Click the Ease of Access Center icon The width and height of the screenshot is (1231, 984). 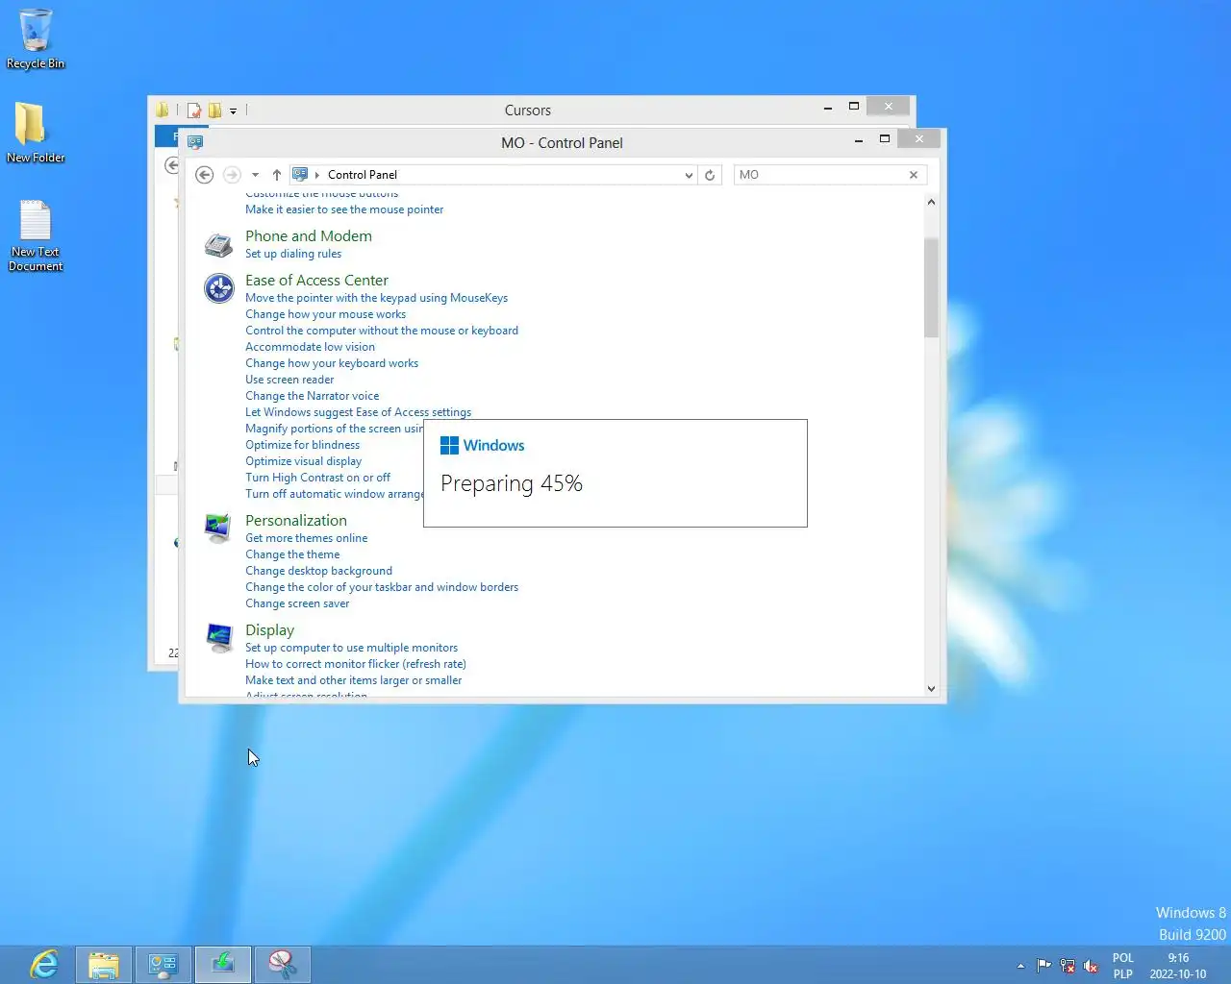(x=218, y=287)
